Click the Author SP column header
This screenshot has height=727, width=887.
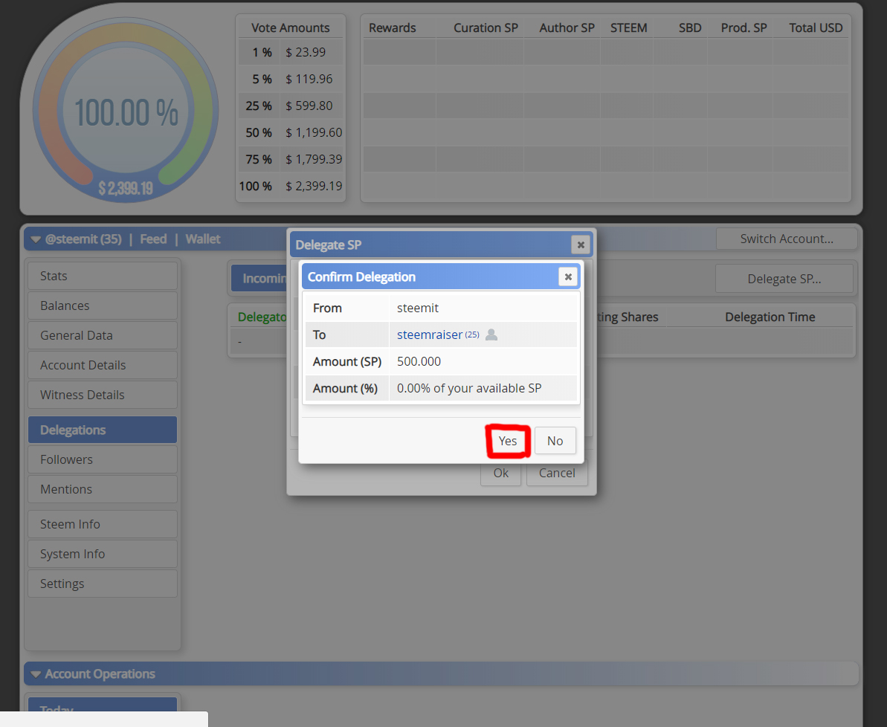click(567, 28)
